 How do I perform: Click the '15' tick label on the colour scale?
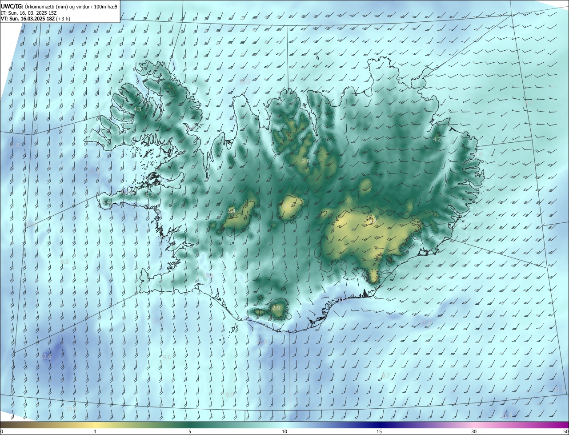(x=379, y=432)
